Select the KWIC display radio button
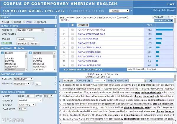The image size is (177, 124). click(24, 22)
